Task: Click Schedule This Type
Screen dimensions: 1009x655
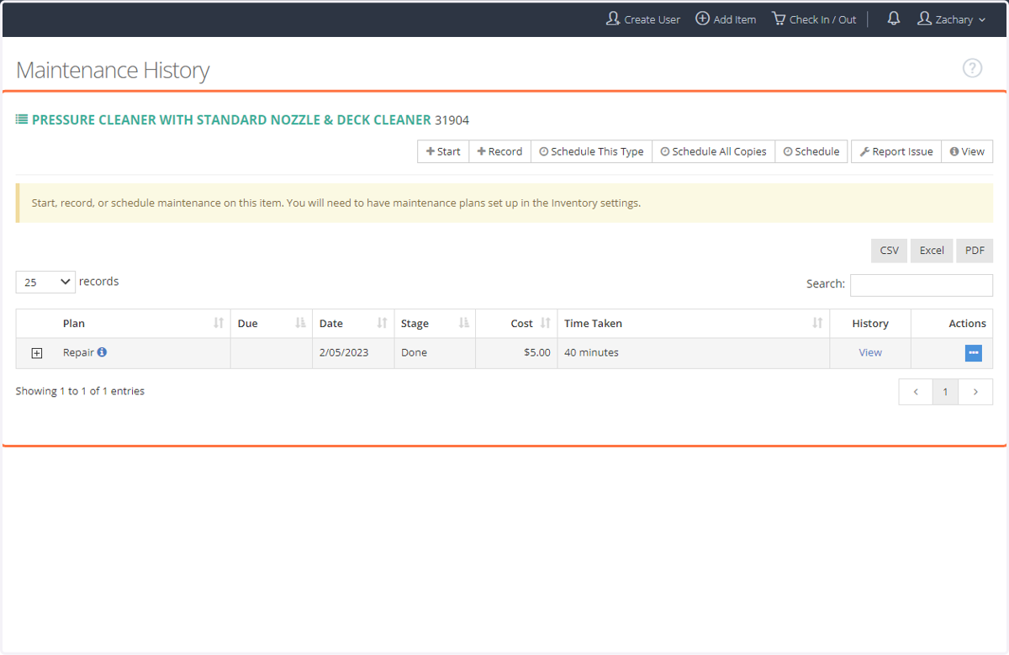Action: tap(591, 151)
